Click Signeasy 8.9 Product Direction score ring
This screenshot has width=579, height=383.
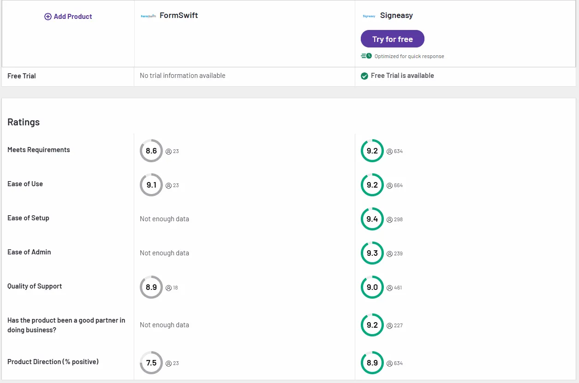372,363
